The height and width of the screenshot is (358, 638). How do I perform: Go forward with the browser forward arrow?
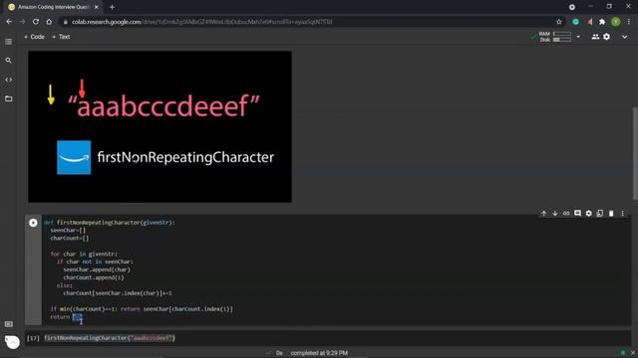point(22,22)
